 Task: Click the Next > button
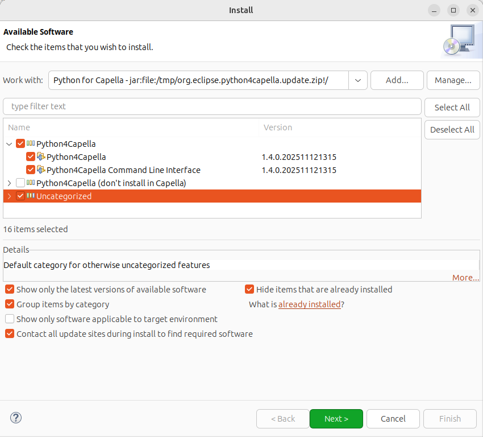click(336, 418)
